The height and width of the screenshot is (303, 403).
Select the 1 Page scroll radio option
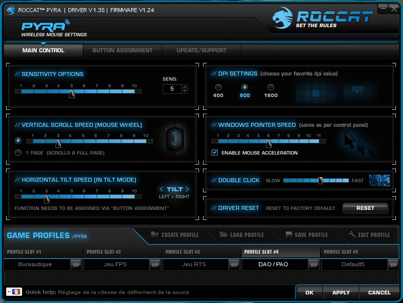pyautogui.click(x=19, y=153)
